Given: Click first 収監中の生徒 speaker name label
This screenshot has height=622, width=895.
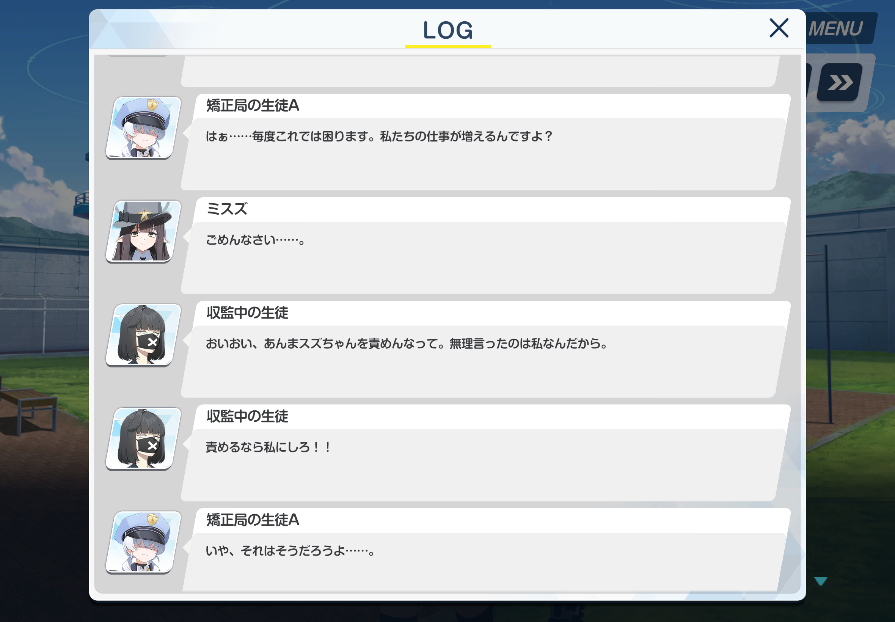Looking at the screenshot, I should 247,313.
